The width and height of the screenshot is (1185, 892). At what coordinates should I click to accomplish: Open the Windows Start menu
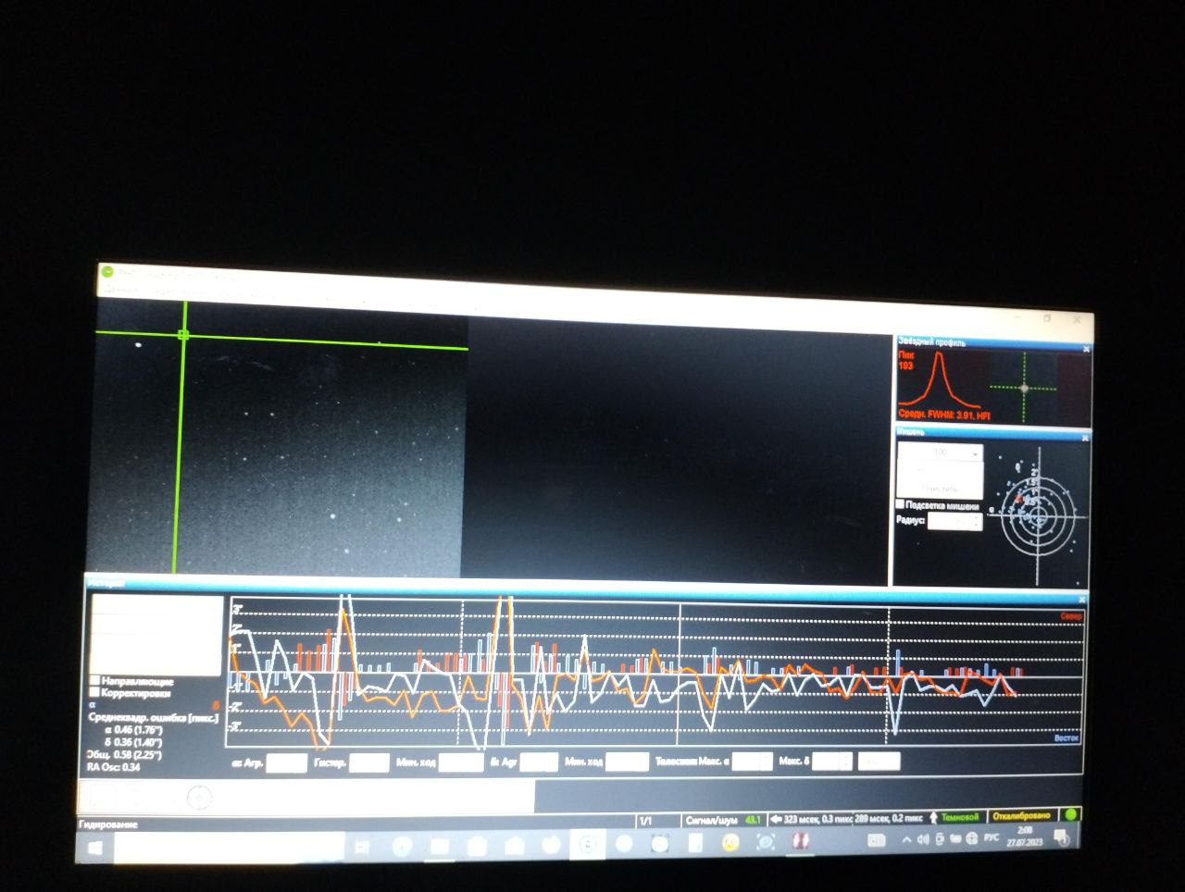94,845
